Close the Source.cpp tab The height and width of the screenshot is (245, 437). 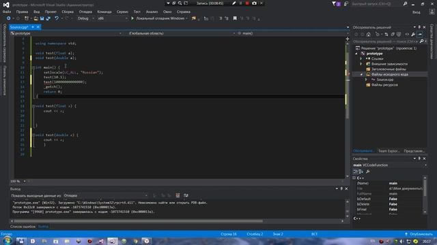pyautogui.click(x=38, y=27)
